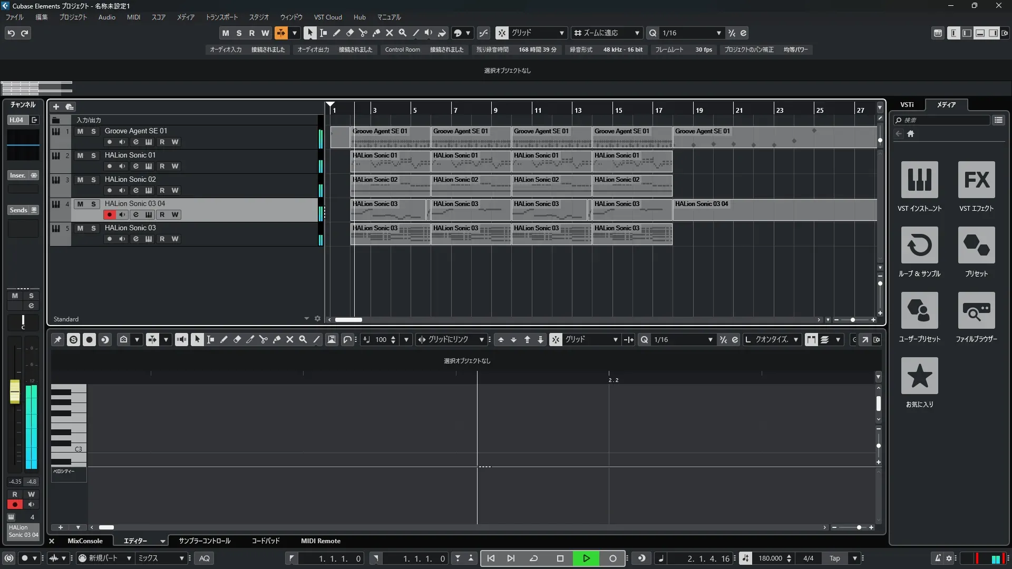Start playback with the Play button

pyautogui.click(x=586, y=558)
